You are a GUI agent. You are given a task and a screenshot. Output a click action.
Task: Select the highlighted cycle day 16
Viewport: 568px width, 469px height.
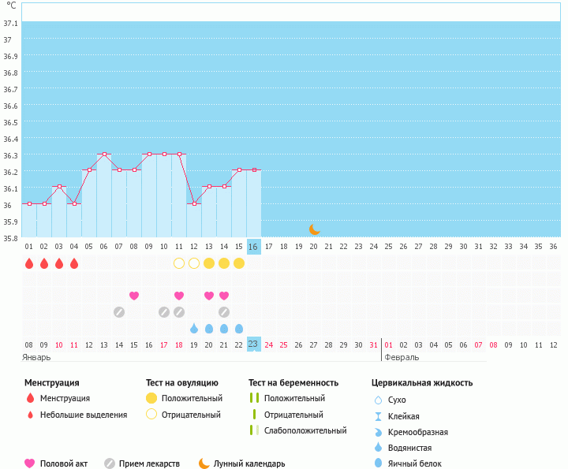(253, 247)
